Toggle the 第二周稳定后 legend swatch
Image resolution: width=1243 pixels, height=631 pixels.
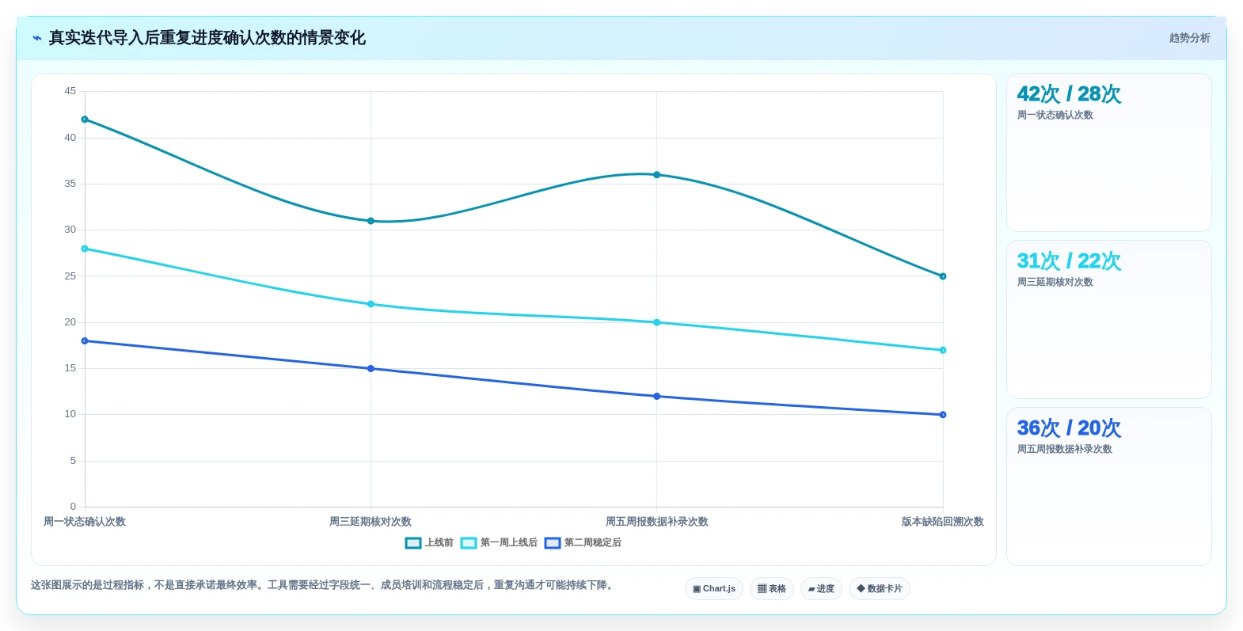[552, 543]
